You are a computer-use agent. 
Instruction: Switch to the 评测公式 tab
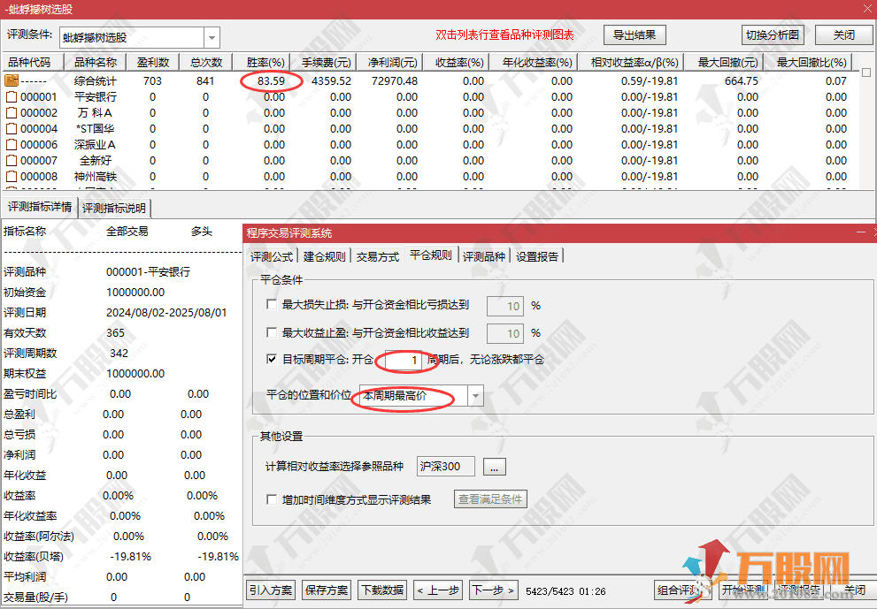pyautogui.click(x=272, y=256)
